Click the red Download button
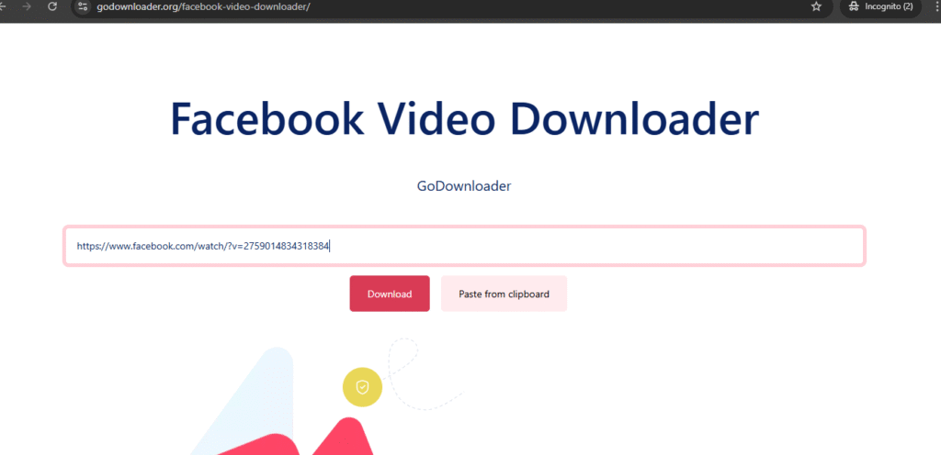 (390, 294)
